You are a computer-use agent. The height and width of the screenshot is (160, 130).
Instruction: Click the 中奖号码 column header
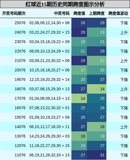pyautogui.click(x=62, y=13)
